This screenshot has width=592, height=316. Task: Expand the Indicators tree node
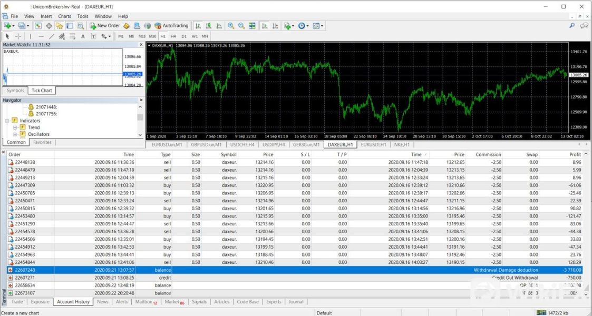(7, 121)
